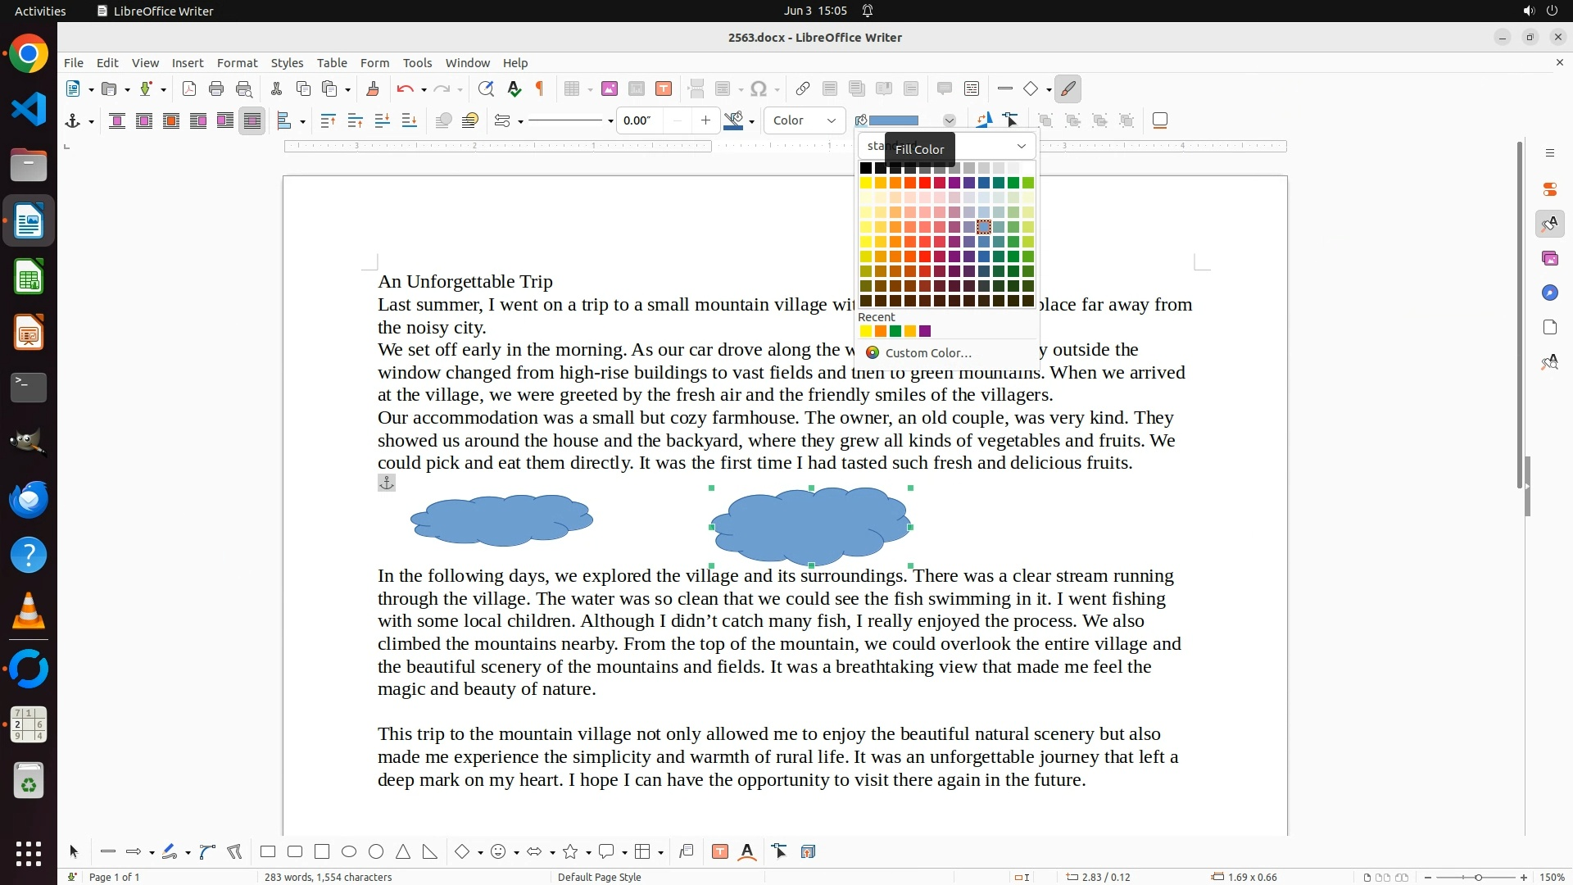This screenshot has height=885, width=1573.
Task: Click the Bring to Front arrange icon
Action: (328, 120)
